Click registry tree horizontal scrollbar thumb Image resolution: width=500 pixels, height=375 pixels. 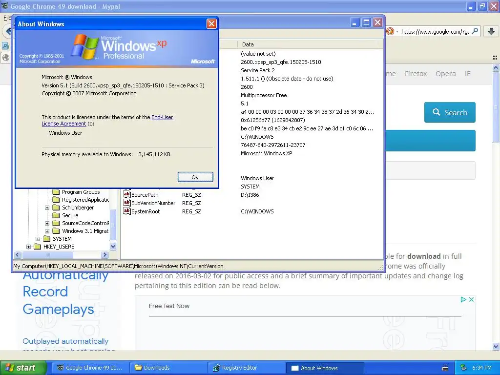coord(48,255)
